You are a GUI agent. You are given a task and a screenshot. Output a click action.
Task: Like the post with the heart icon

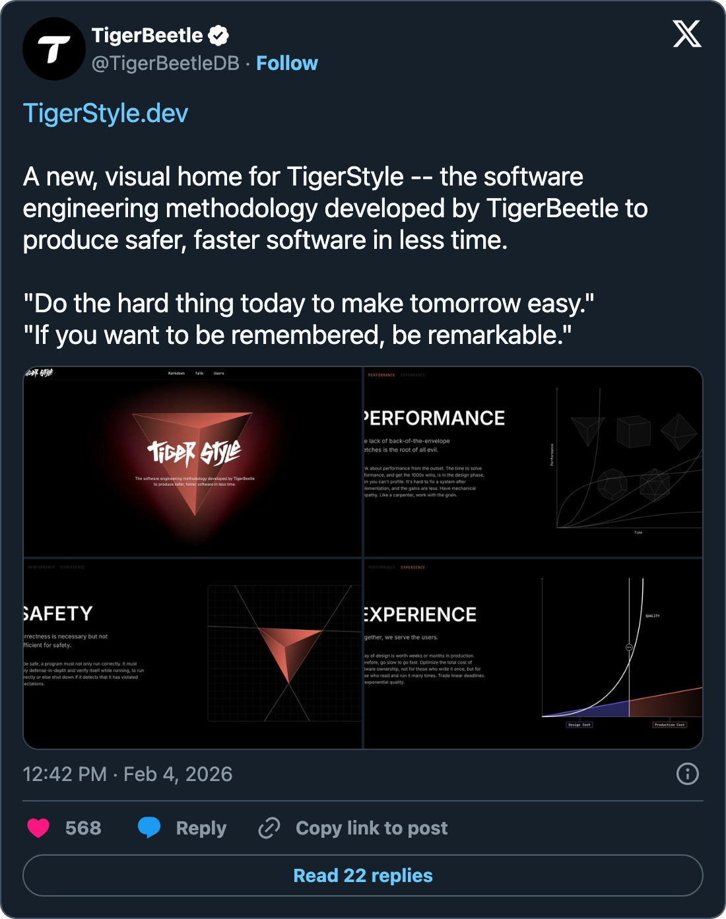(38, 827)
